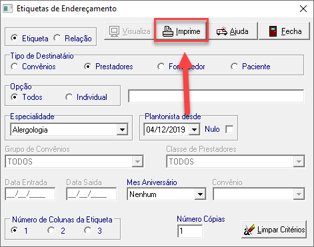The height and width of the screenshot is (247, 314).
Task: Select the Relação radio option
Action: pos(57,38)
